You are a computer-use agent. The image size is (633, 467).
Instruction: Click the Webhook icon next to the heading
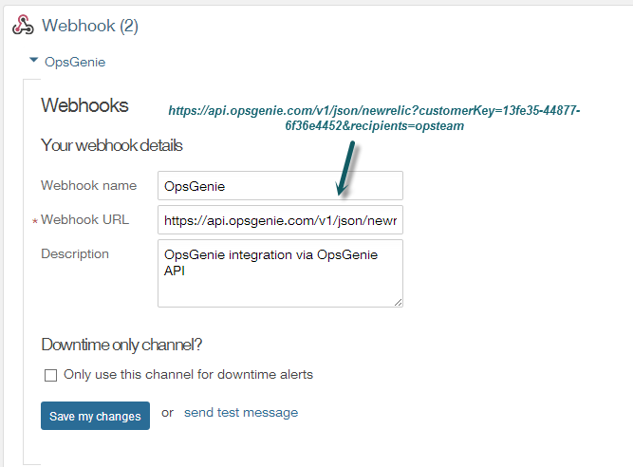point(23,26)
